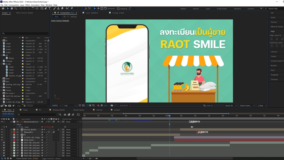Image resolution: width=284 pixels, height=160 pixels.
Task: Click the timeline zoom slider handle
Action: click(x=90, y=159)
